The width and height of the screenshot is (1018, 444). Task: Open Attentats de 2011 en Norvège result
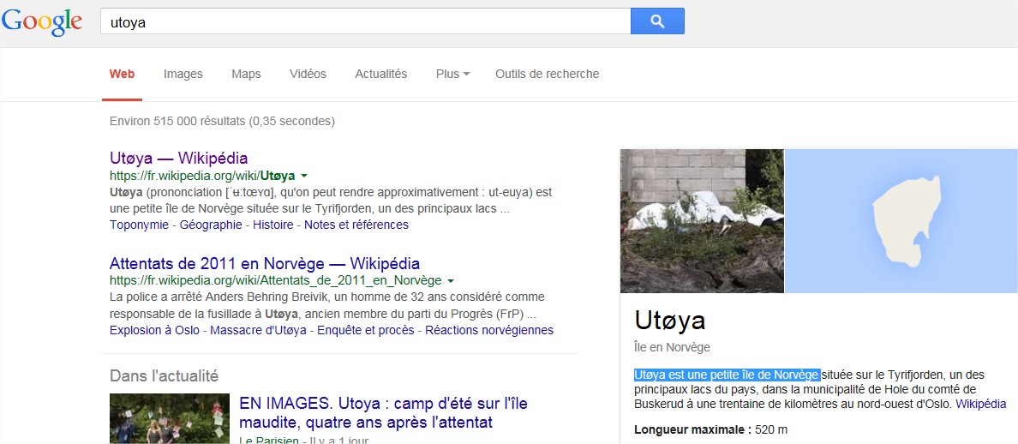264,263
